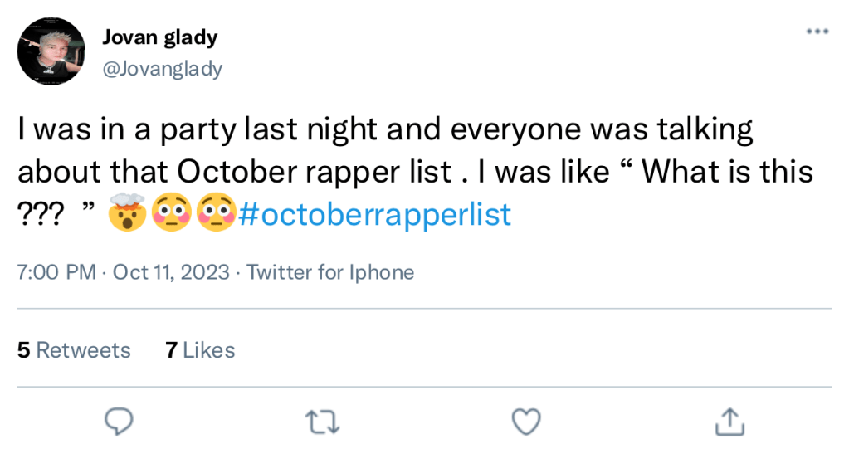Like the tweet with the heart icon
849x473 pixels.
(525, 423)
